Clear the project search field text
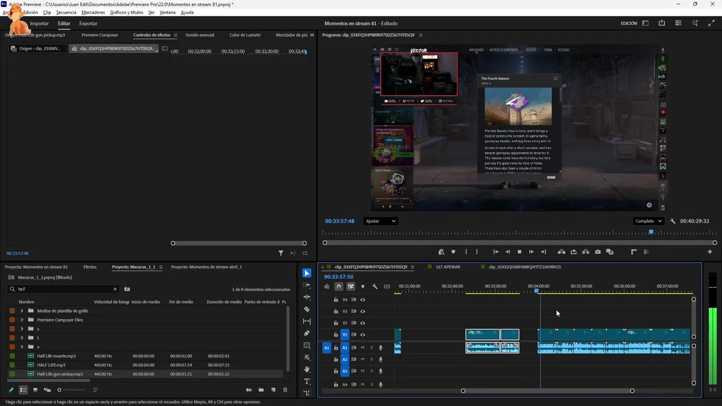The image size is (722, 406). (x=115, y=289)
